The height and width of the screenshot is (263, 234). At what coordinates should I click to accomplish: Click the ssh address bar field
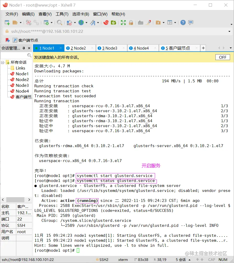coord(118,31)
